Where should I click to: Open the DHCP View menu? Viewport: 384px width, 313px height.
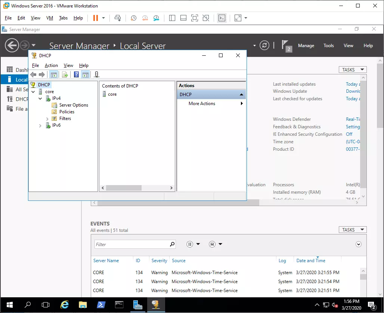[x=69, y=65]
